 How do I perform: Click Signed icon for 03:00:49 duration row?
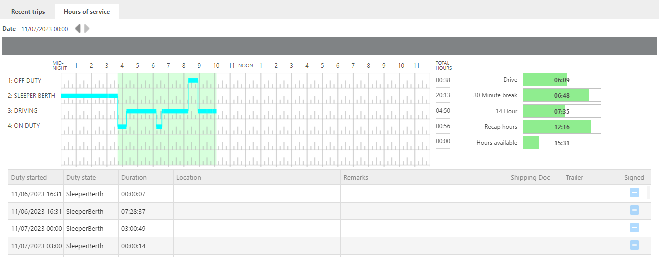634,228
